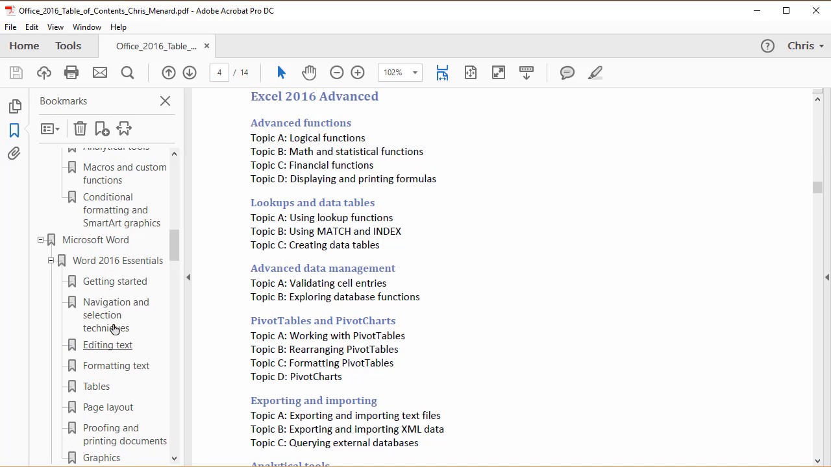This screenshot has height=467, width=831.
Task: Click the Save file icon
Action: pos(16,73)
